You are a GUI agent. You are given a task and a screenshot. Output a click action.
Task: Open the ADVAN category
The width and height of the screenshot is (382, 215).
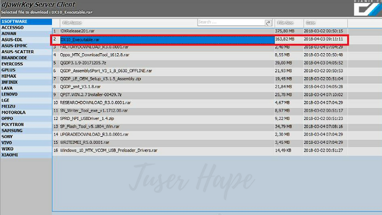pos(26,33)
